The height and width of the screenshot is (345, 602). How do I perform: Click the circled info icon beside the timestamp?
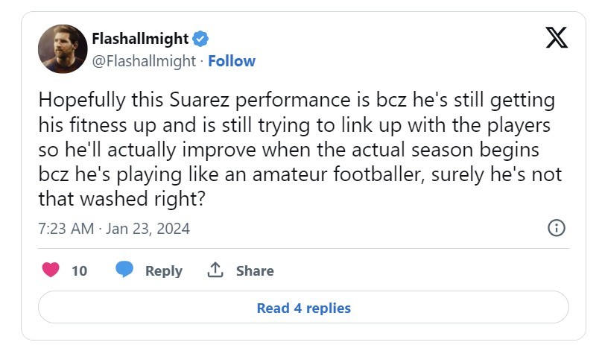click(557, 228)
